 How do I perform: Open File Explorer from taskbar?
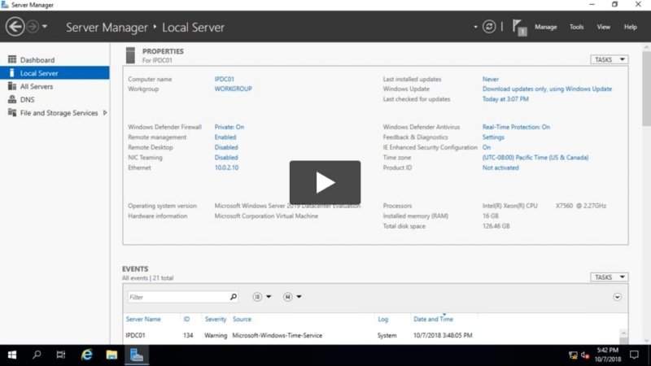coord(111,355)
